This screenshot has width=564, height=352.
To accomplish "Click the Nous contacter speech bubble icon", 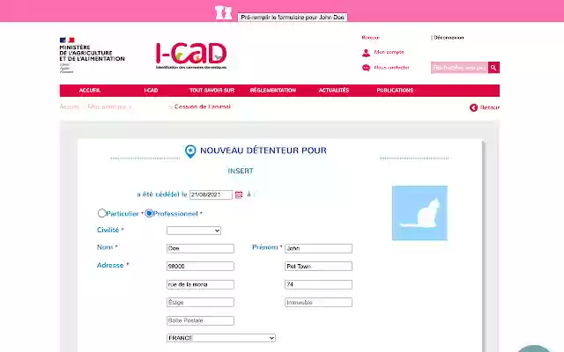I will (366, 68).
